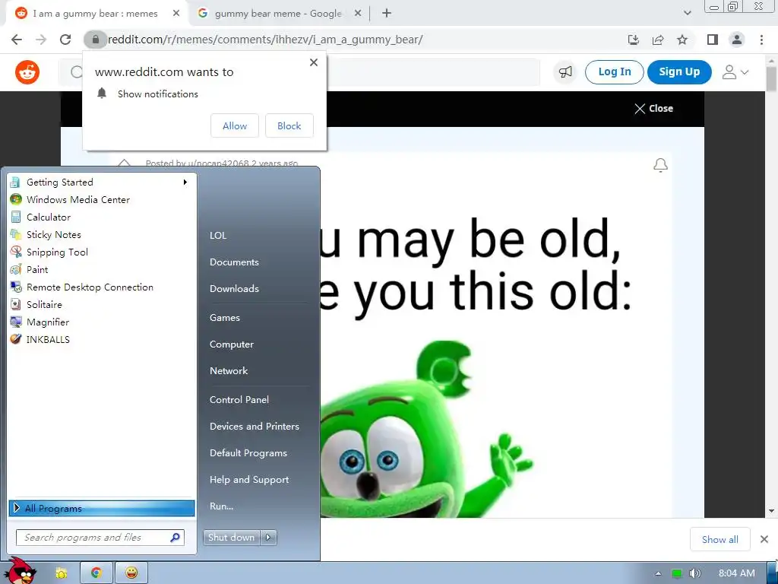Open Downloads in the Start menu
The height and width of the screenshot is (584, 778).
(234, 288)
